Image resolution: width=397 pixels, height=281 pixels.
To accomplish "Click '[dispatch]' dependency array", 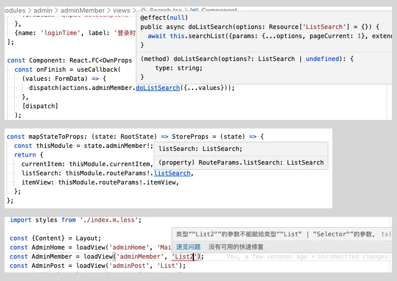I will coord(40,106).
